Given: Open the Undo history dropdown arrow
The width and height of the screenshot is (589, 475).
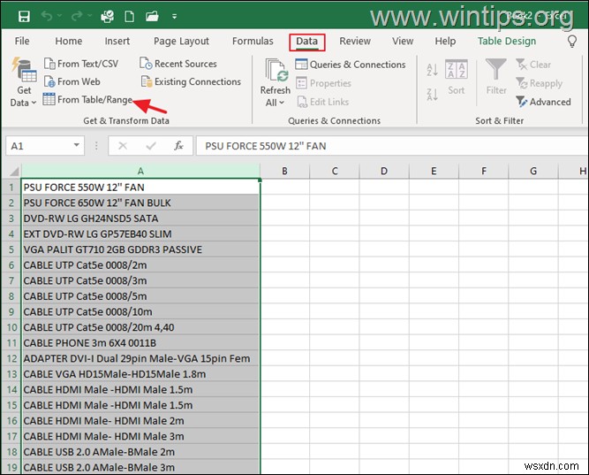Looking at the screenshot, I should click(x=60, y=16).
